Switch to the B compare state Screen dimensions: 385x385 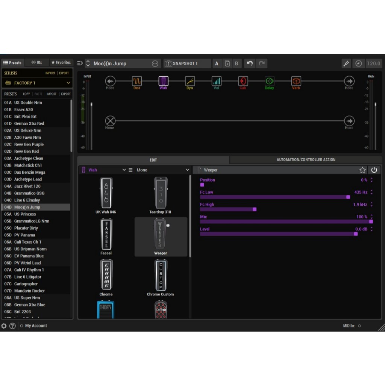237,64
